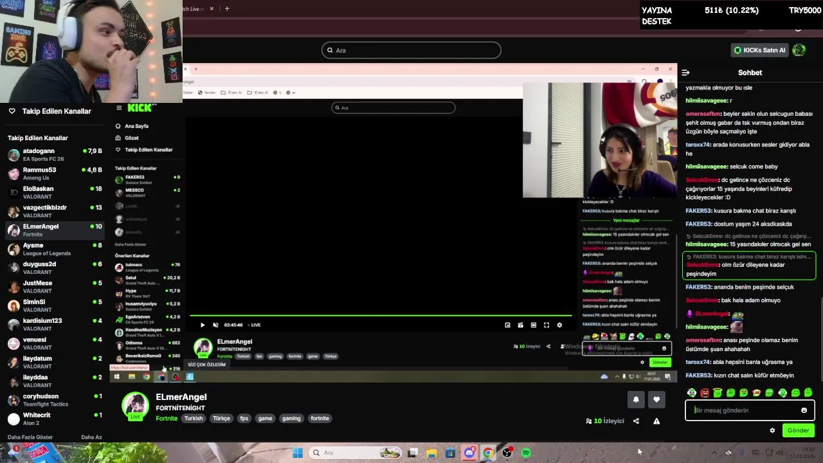The image size is (823, 463).
Task: Open the user profile avatar top right
Action: (799, 50)
